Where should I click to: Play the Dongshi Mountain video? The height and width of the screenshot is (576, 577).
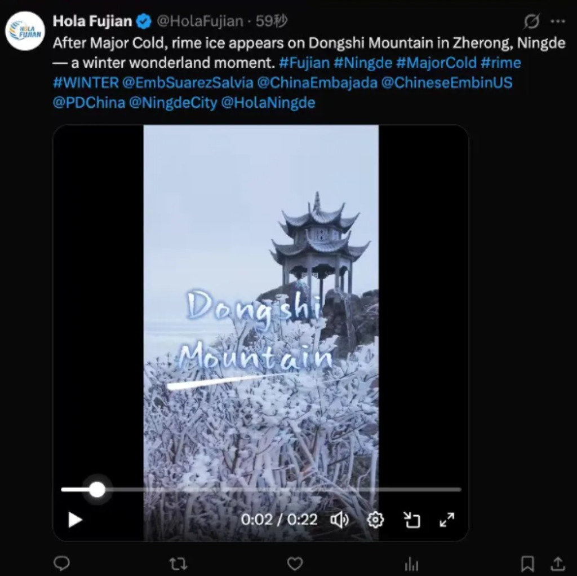click(x=75, y=520)
